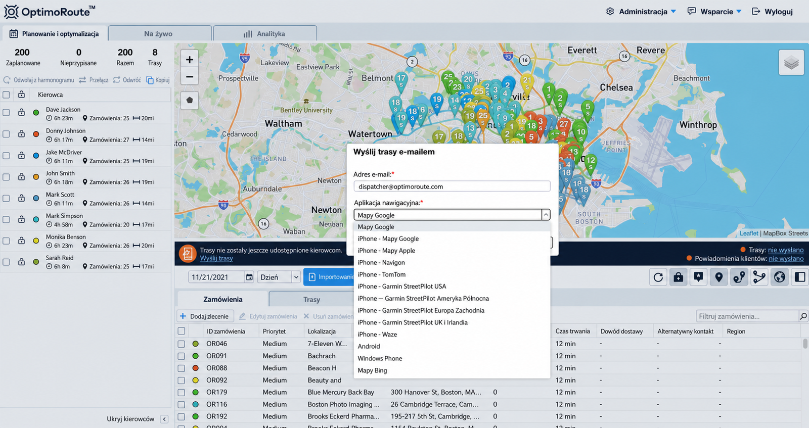Select Jake McDriver's checkbox
Viewport: 809px width, 428px height.
point(6,156)
